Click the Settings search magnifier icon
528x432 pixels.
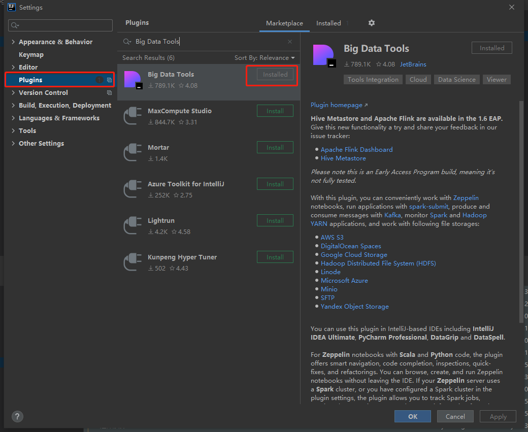[x=15, y=25]
